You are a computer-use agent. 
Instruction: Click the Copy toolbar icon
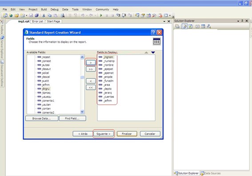[49, 15]
